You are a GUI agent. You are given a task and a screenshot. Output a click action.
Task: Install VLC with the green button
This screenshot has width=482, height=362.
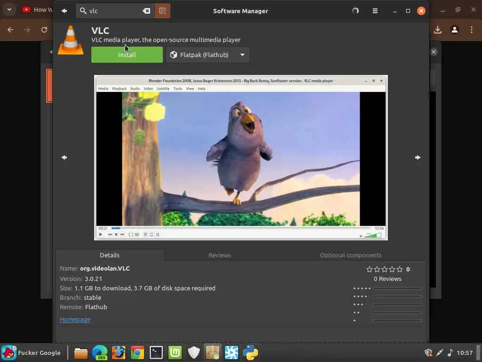pyautogui.click(x=127, y=55)
